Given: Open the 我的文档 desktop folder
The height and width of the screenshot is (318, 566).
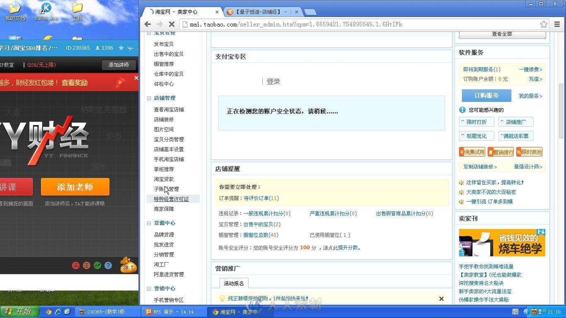Looking at the screenshot, I should tap(15, 11).
